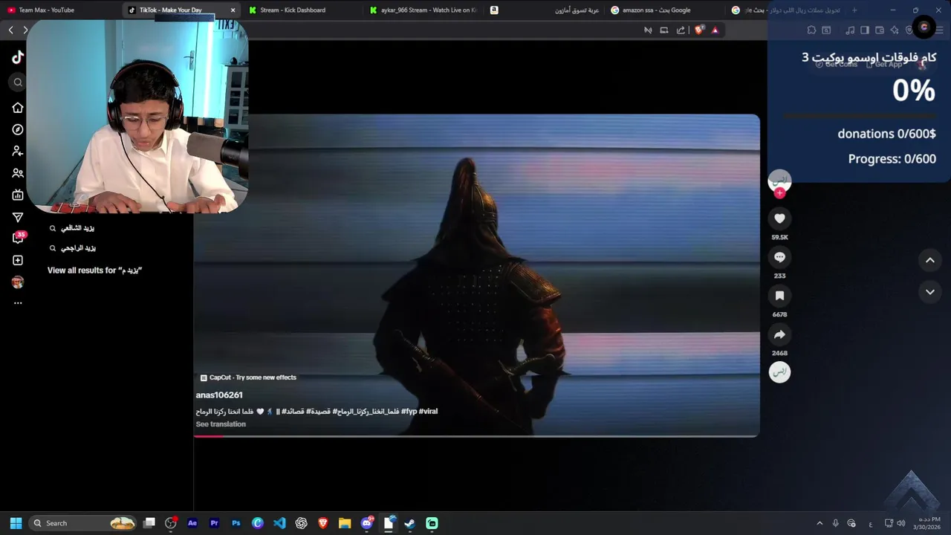Screen dimensions: 951x535
Task: Open the browser hamburger menu
Action: [939, 30]
